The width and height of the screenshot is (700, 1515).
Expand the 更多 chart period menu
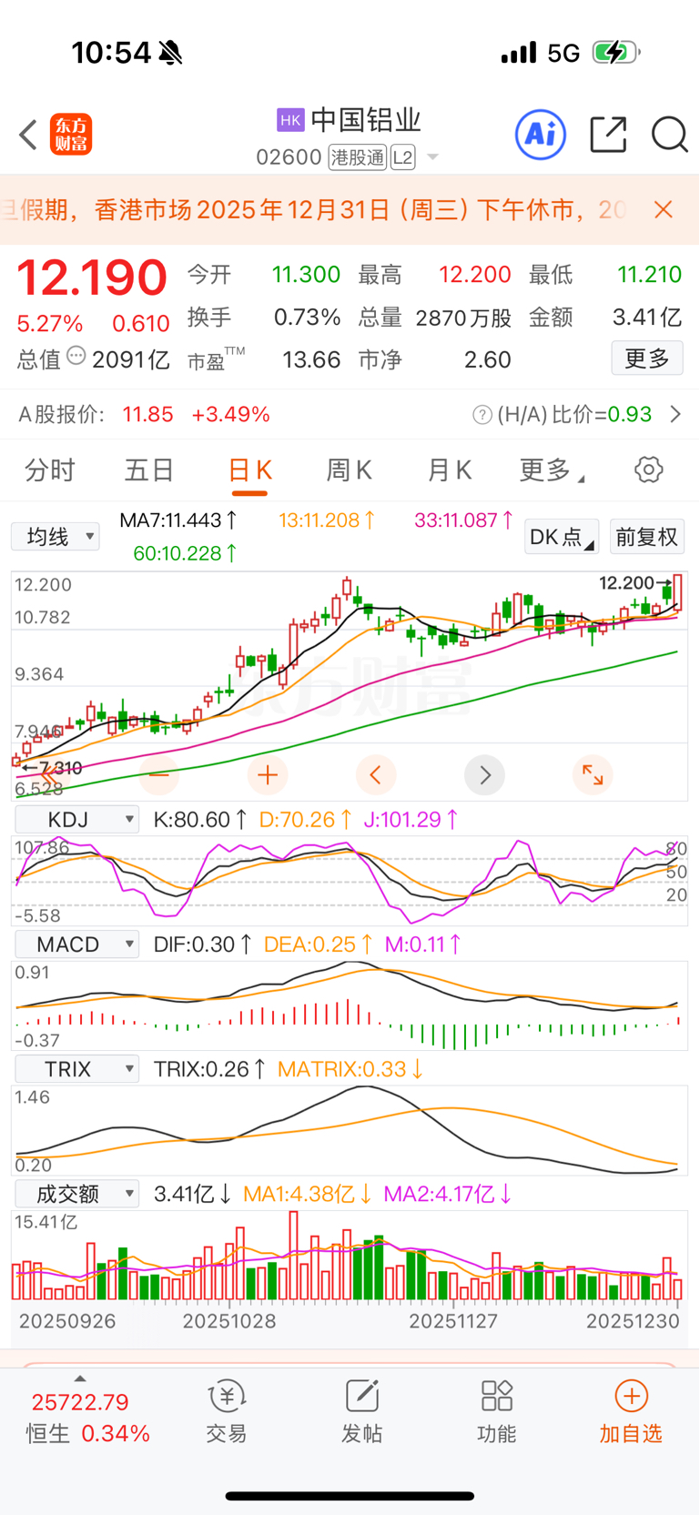pos(552,470)
